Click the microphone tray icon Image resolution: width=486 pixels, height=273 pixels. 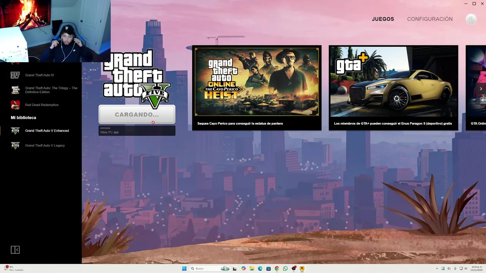click(455, 268)
